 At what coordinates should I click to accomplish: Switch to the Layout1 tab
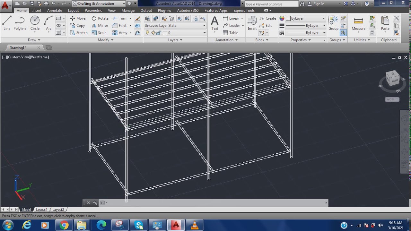tap(41, 210)
